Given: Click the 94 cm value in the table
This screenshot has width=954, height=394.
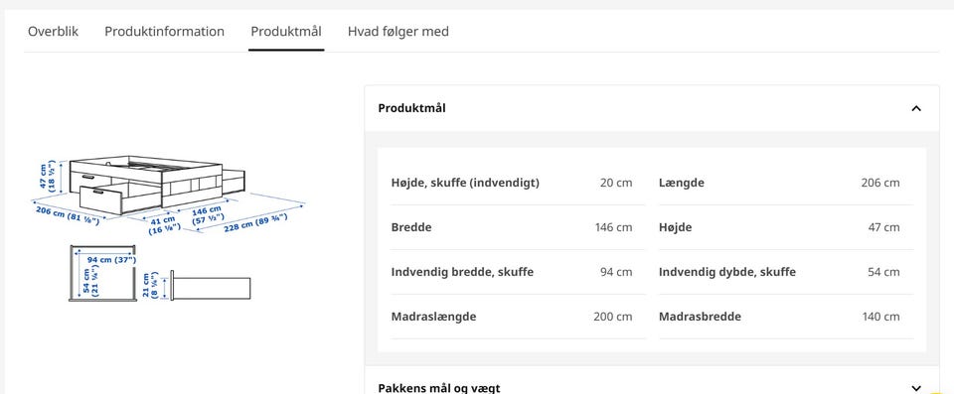Looking at the screenshot, I should 616,272.
